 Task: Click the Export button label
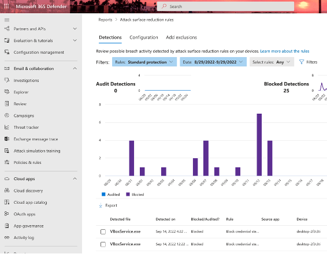[111, 206]
